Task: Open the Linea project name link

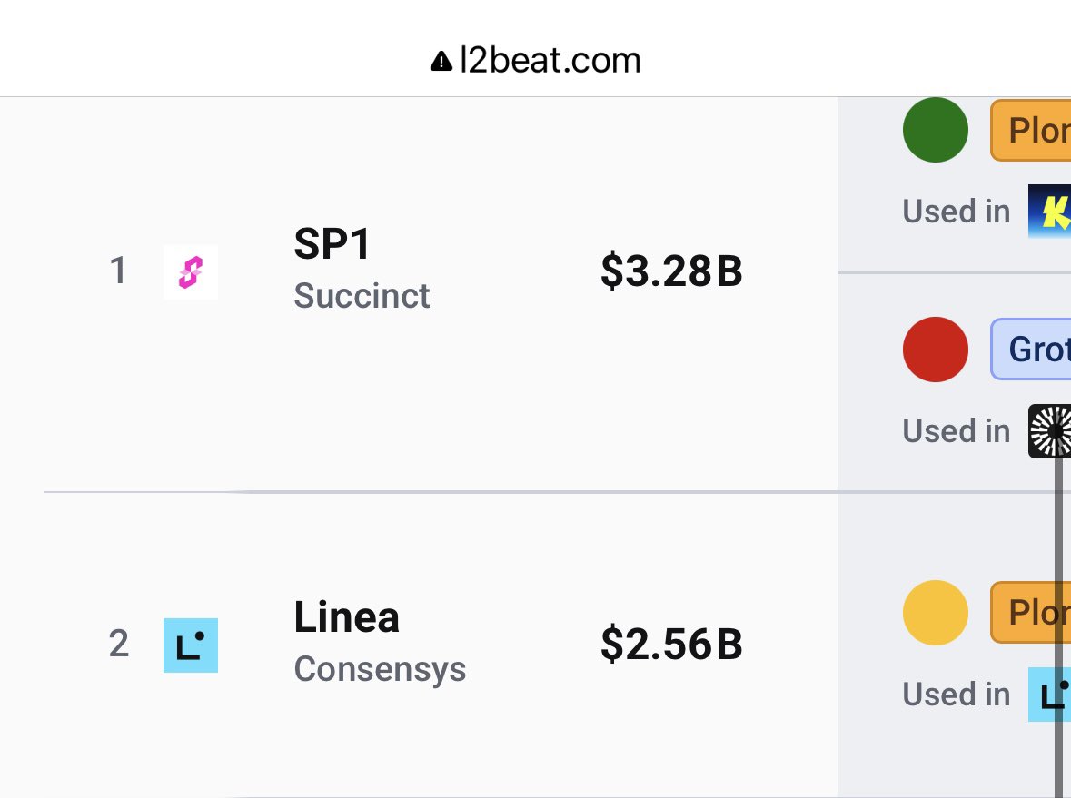Action: [x=346, y=617]
